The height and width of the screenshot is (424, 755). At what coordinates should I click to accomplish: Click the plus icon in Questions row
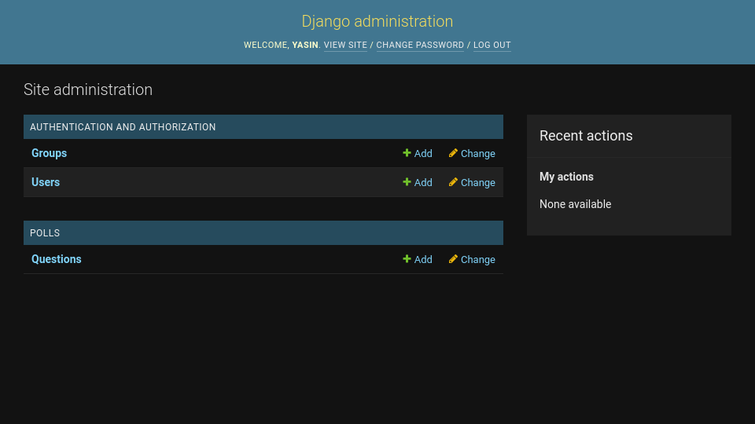coord(407,258)
